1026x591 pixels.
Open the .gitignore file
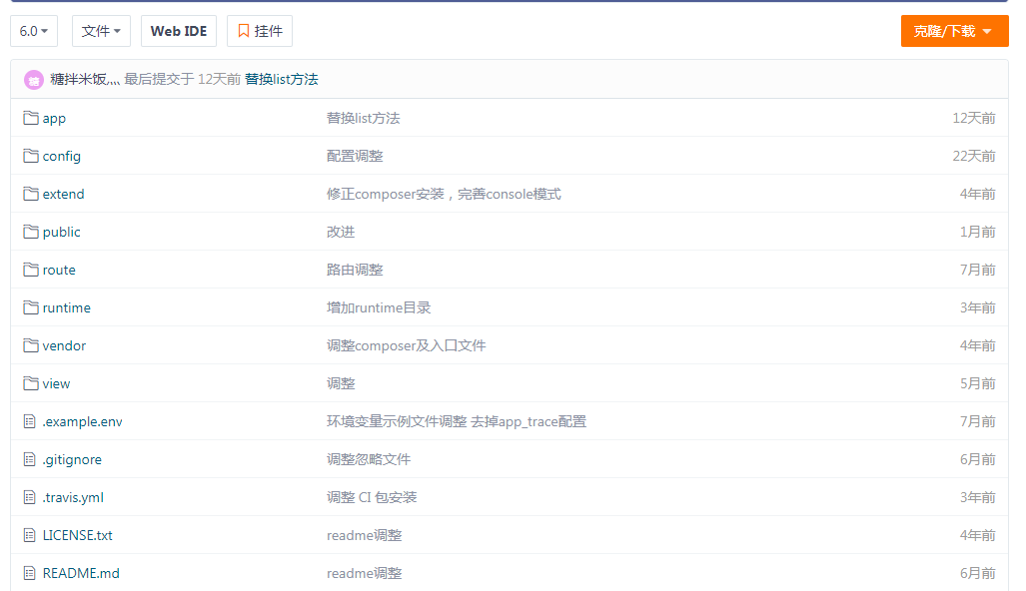72,459
